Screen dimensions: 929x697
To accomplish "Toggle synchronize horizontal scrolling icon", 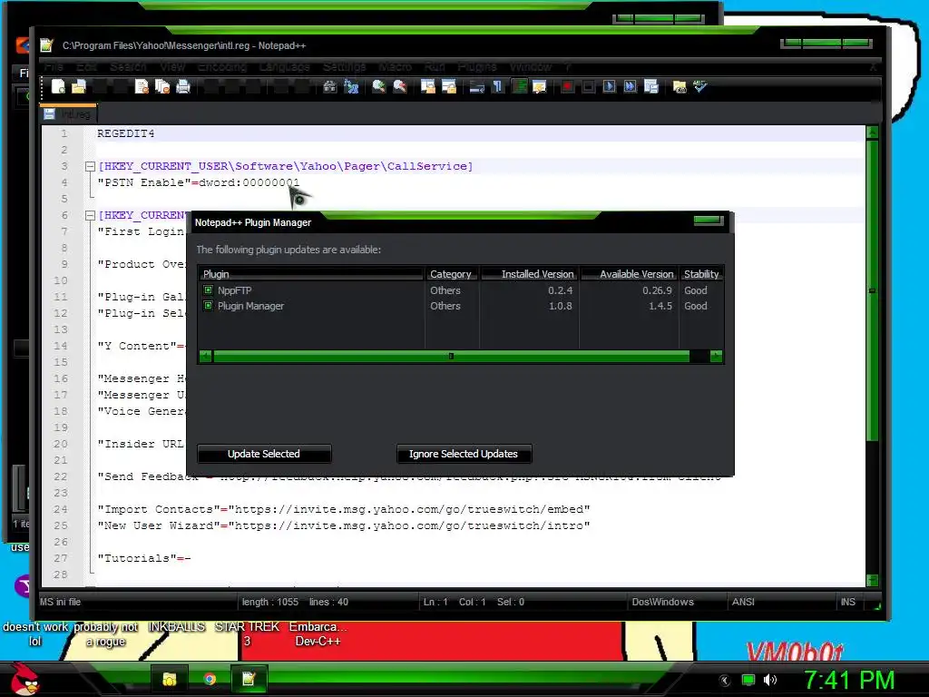I will [449, 86].
